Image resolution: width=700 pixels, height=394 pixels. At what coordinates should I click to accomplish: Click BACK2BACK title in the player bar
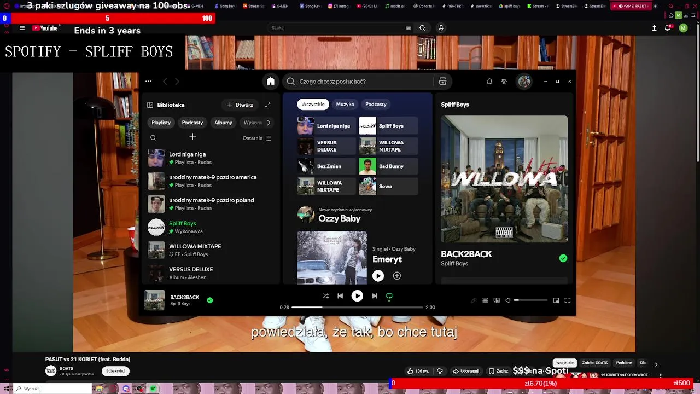pos(185,297)
